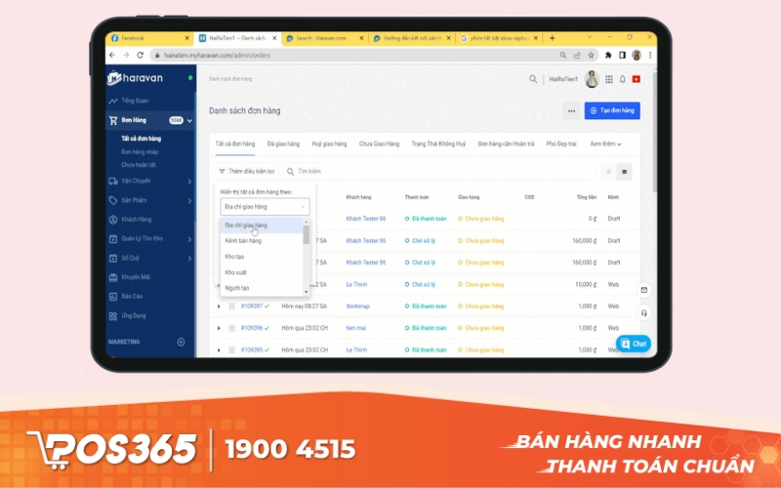Go to Khách Hàng customers

[x=136, y=220]
